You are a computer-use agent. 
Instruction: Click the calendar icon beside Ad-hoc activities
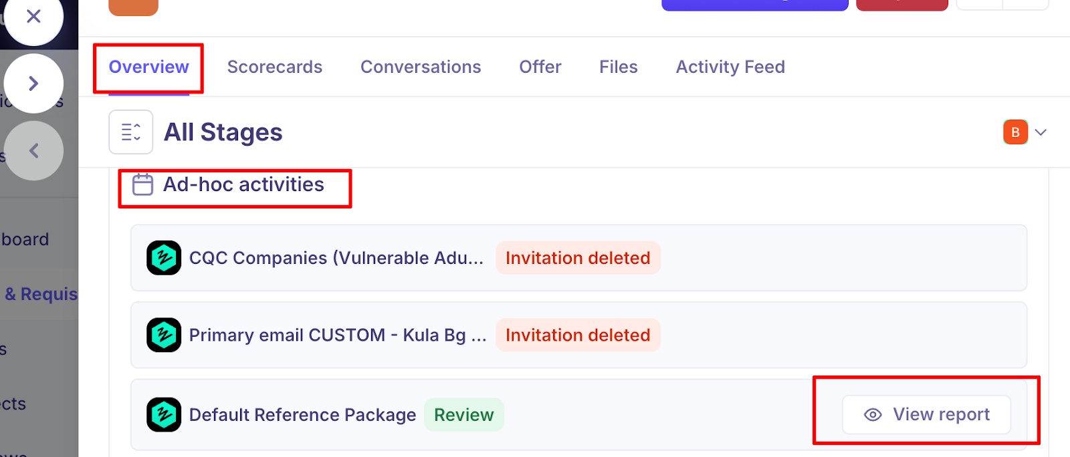pyautogui.click(x=142, y=184)
